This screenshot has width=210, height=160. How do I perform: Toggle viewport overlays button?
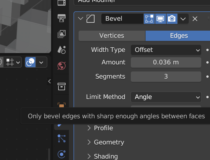[x=30, y=62]
